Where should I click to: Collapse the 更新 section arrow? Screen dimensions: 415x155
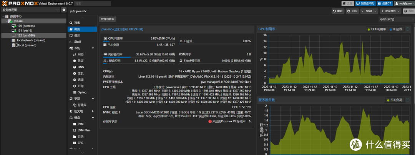[x=93, y=98]
